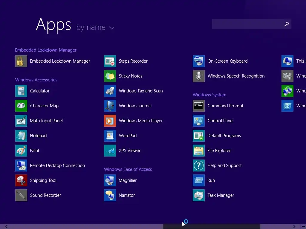Click the scrollbar left arrow
The image size is (306, 229).
pyautogui.click(x=6, y=227)
